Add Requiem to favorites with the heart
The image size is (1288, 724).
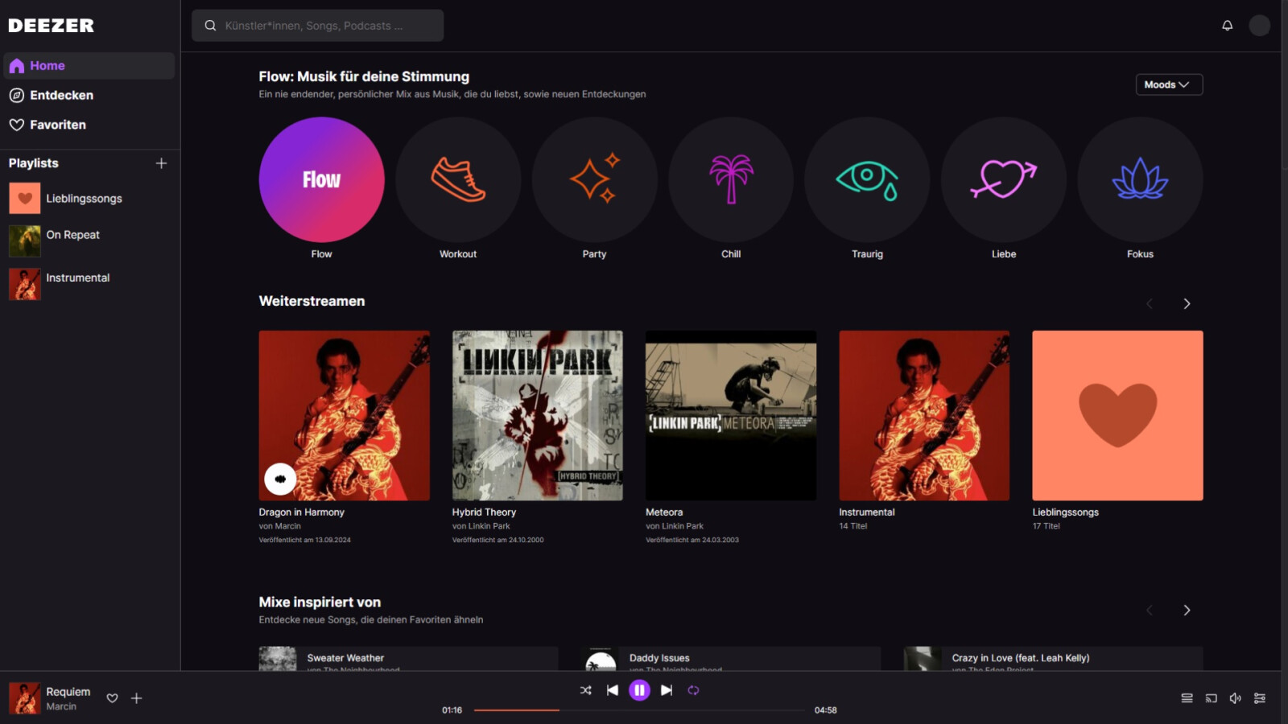112,698
